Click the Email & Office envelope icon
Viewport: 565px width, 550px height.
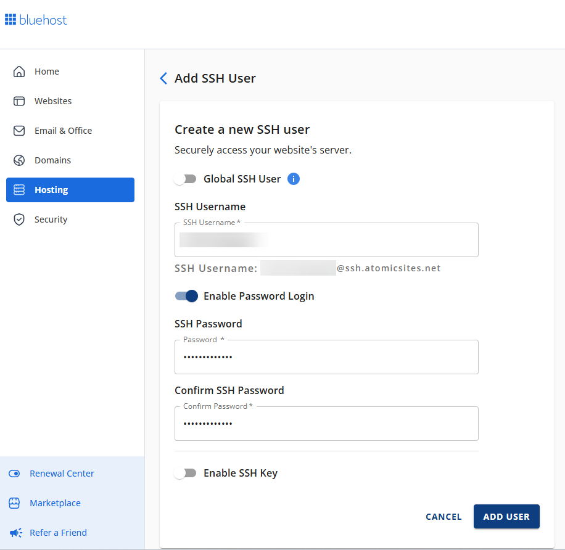19,131
